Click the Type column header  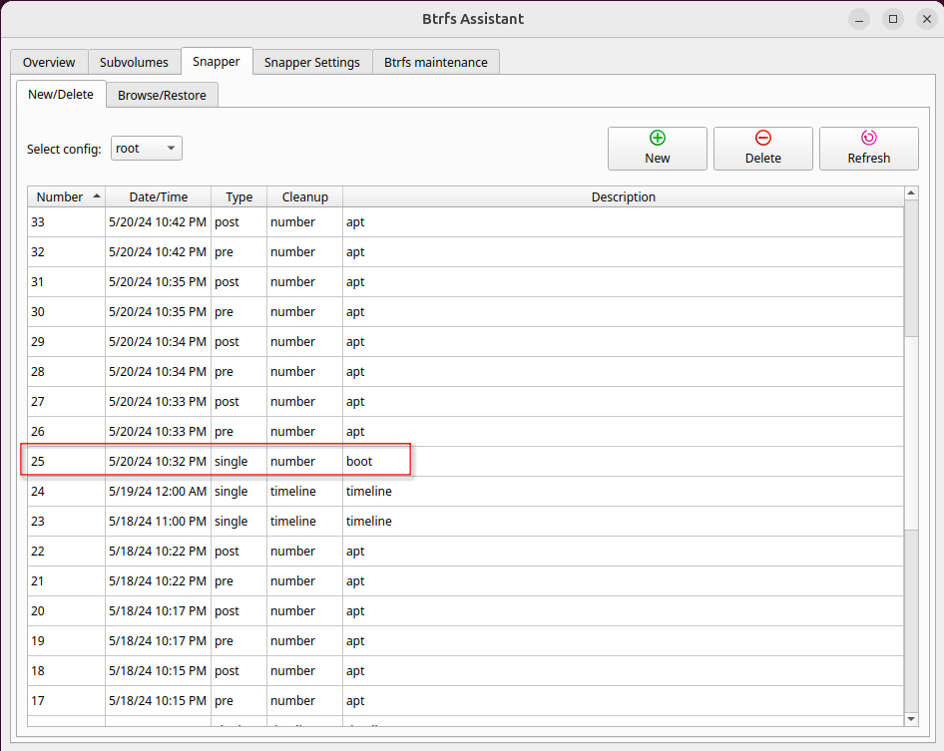[238, 196]
